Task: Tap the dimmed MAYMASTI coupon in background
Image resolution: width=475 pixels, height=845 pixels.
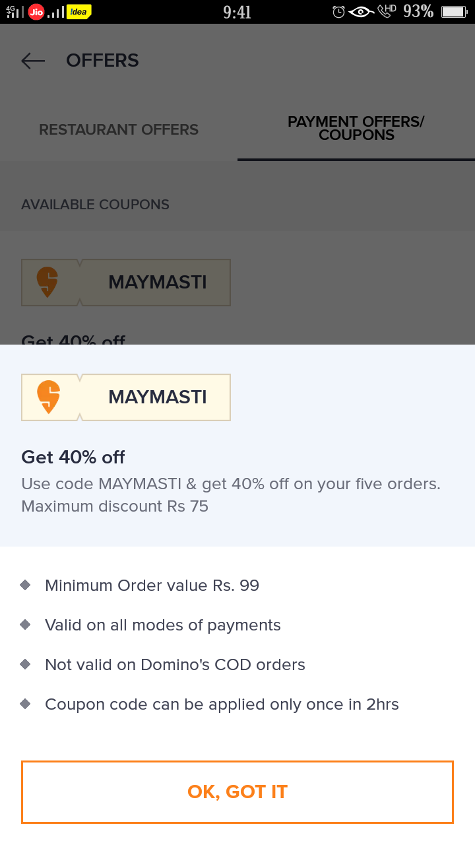Action: (157, 283)
